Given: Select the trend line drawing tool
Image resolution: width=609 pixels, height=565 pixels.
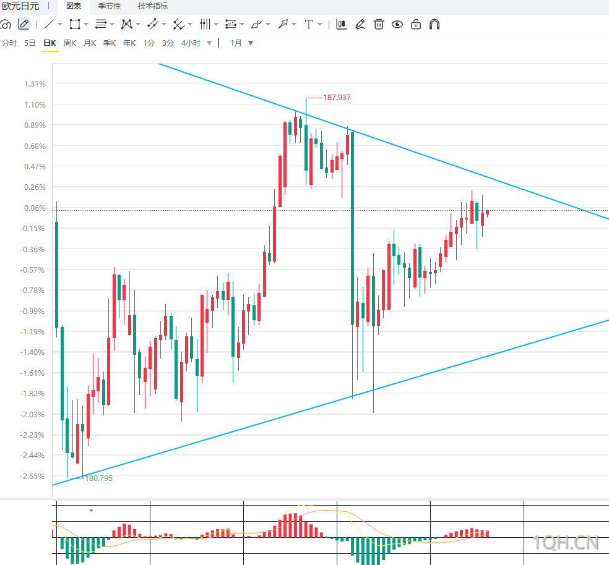Looking at the screenshot, I should (48, 25).
